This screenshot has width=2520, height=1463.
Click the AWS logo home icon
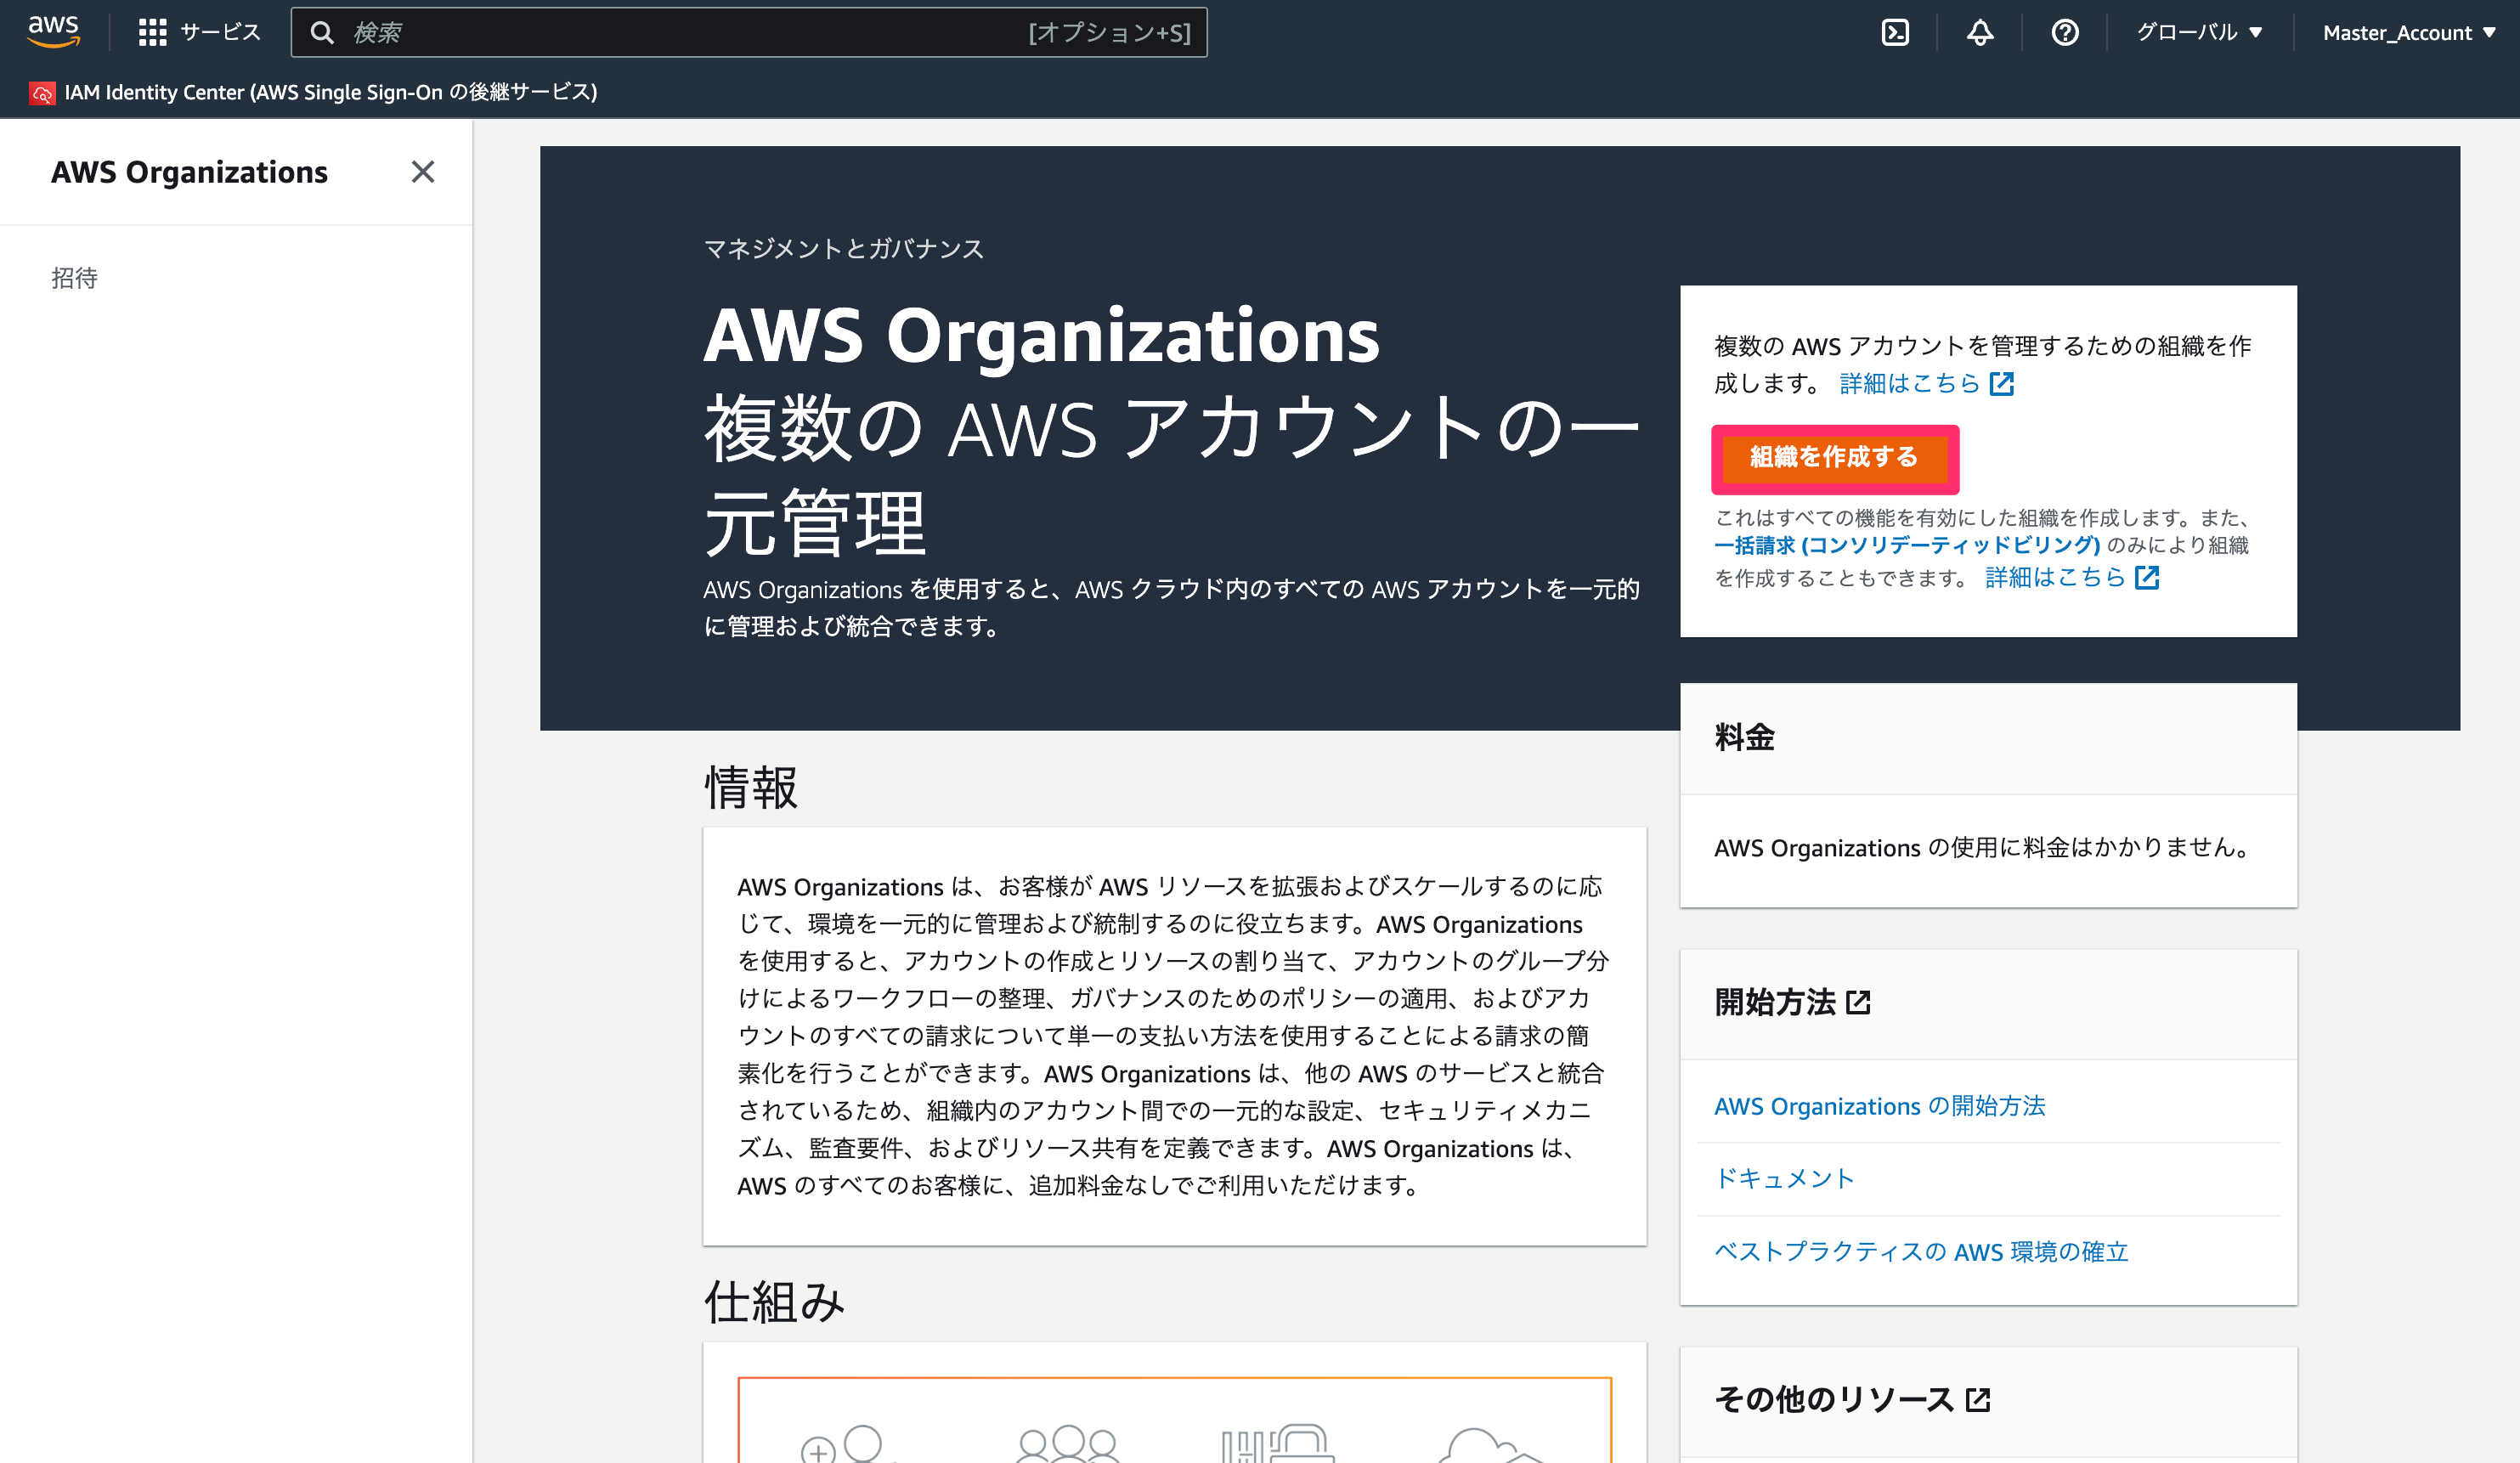click(x=53, y=31)
